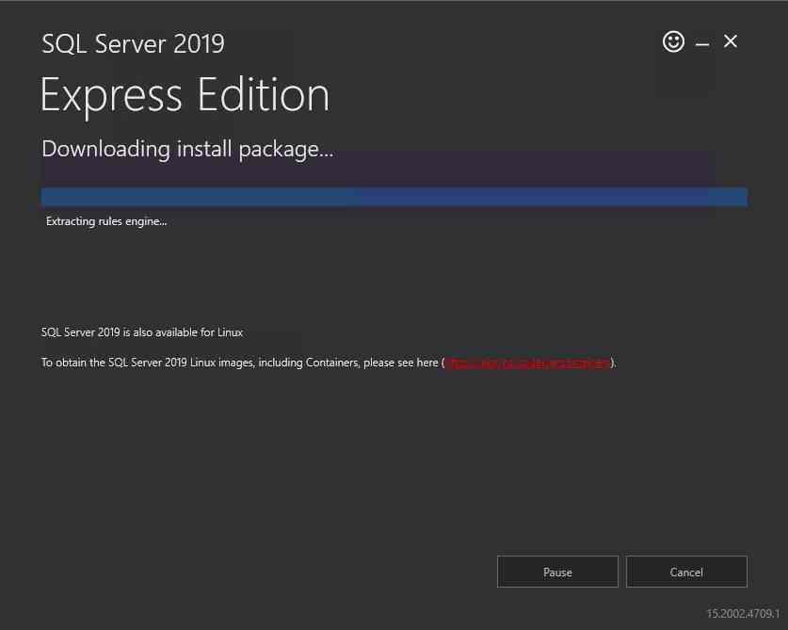The image size is (788, 630).
Task: Click 'SQL Server 2019 is also available for Linux'
Action: coord(142,332)
